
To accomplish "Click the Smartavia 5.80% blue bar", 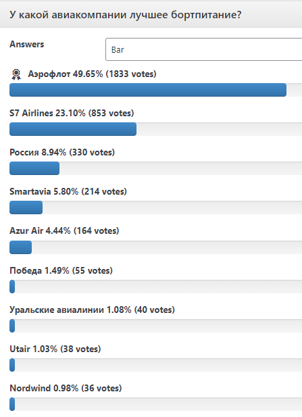I will [x=26, y=207].
